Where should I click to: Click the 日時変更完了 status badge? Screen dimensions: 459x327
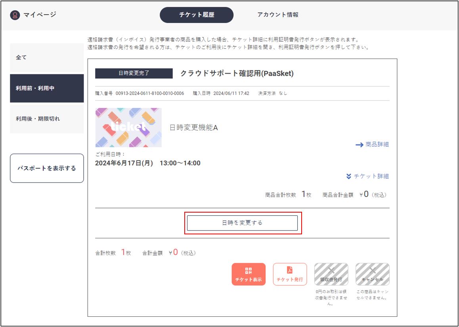(134, 73)
